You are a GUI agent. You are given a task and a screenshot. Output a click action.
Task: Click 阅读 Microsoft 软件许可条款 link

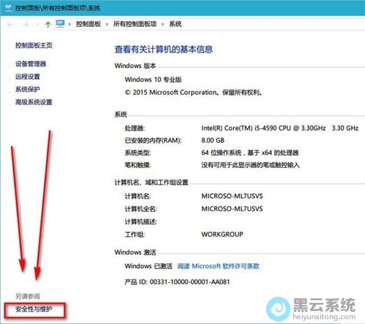point(218,266)
